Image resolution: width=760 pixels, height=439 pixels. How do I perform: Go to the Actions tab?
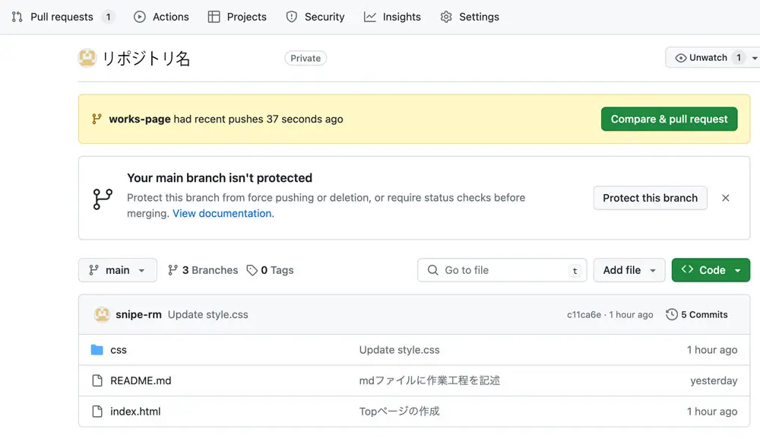point(161,17)
